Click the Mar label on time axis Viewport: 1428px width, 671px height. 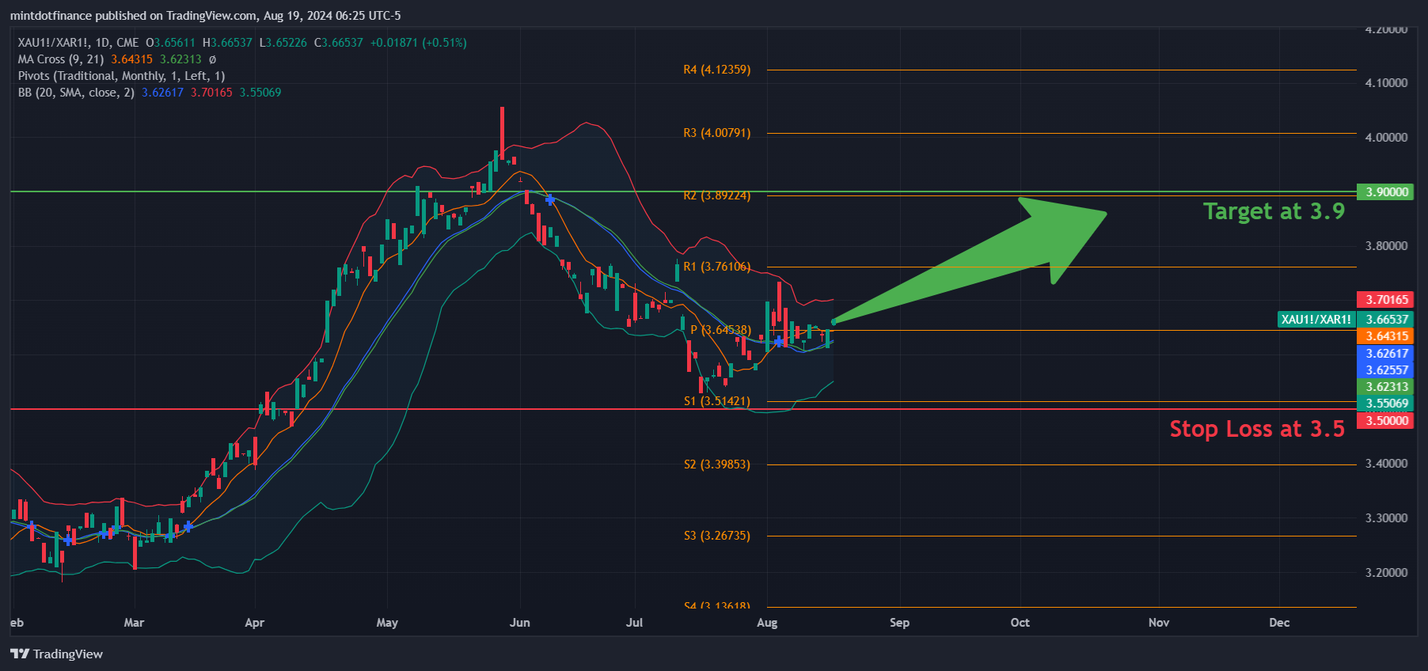pos(134,623)
